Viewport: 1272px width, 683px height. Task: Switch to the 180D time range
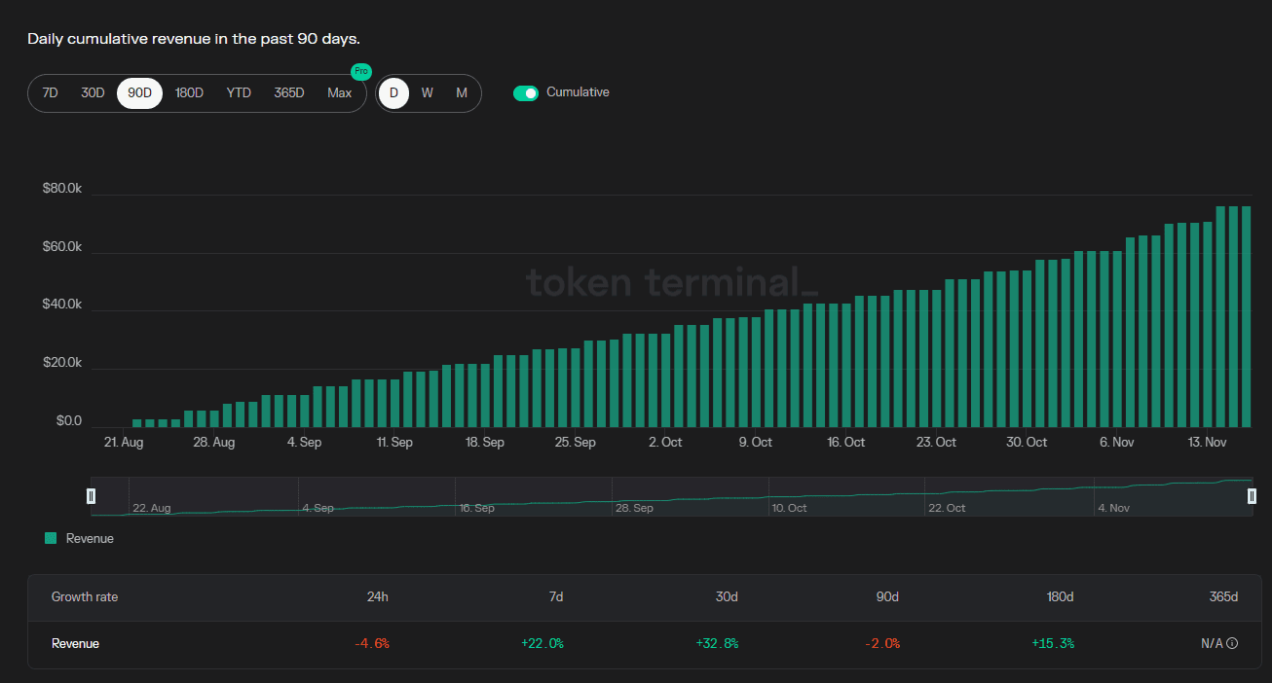(x=189, y=93)
